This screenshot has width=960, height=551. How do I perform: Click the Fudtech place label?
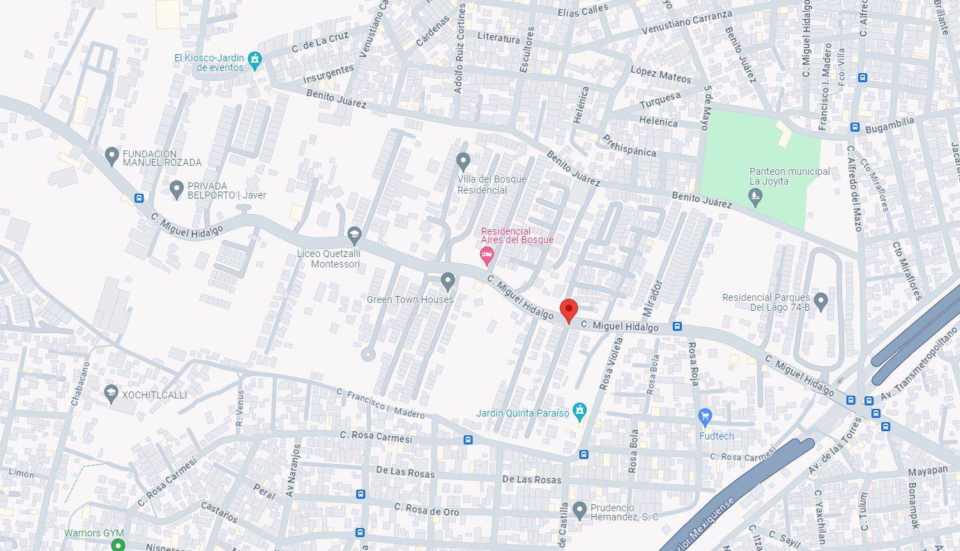point(717,436)
